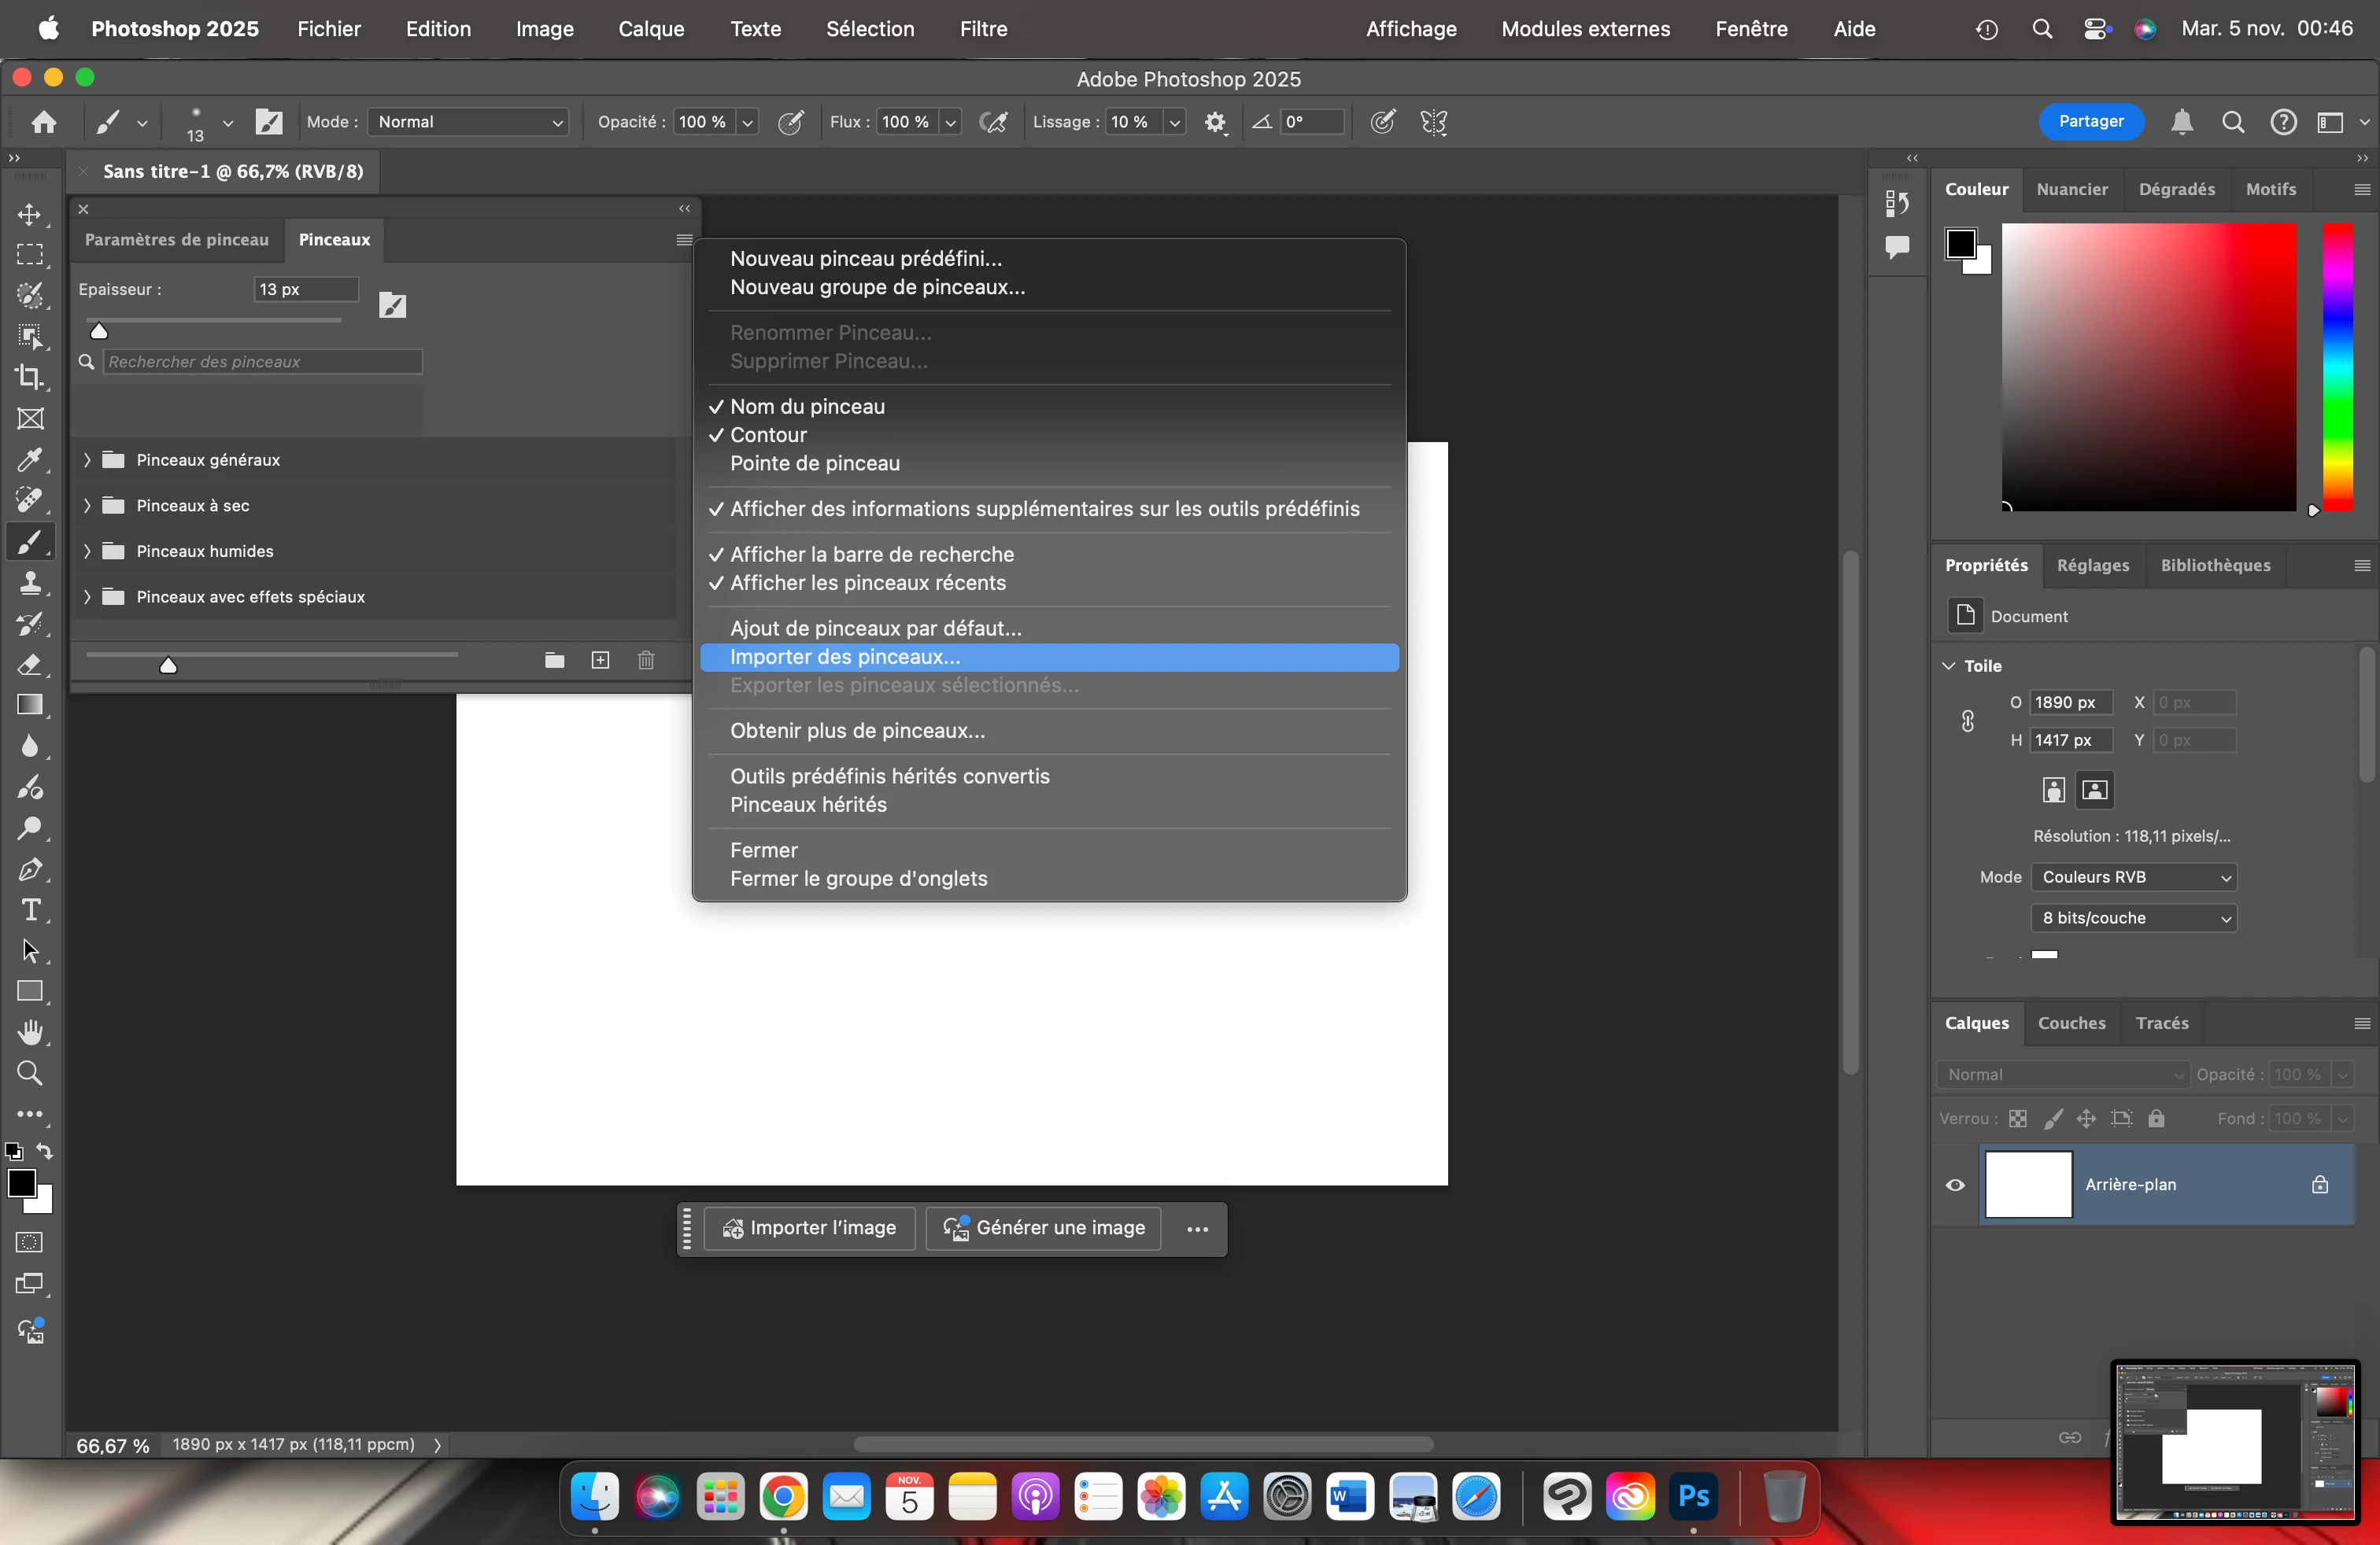This screenshot has height=1545, width=2380.
Task: Create new brush with plus icon
Action: click(x=600, y=661)
